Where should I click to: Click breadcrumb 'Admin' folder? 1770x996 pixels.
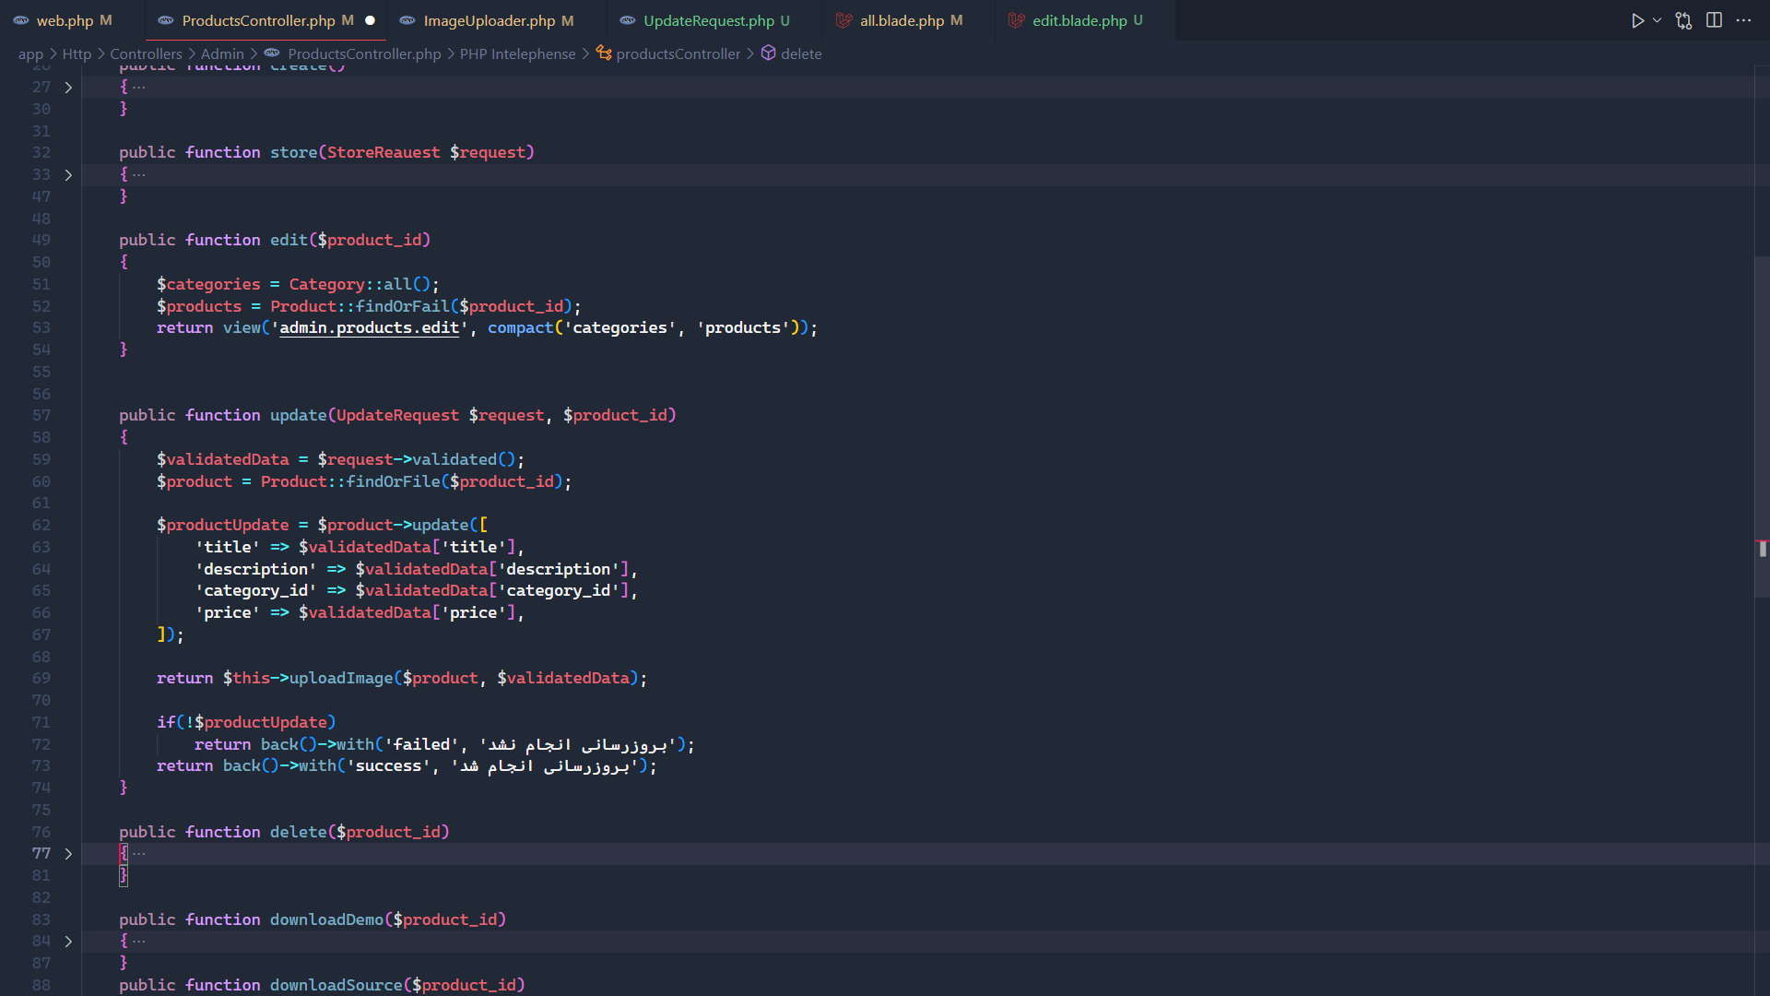(222, 54)
